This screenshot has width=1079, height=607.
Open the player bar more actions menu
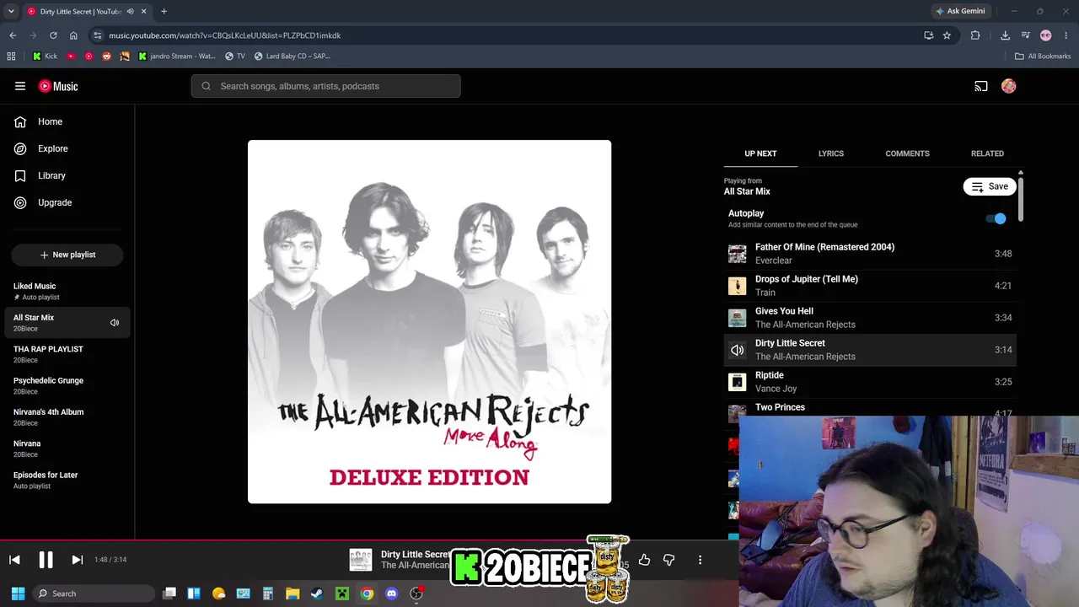[700, 560]
